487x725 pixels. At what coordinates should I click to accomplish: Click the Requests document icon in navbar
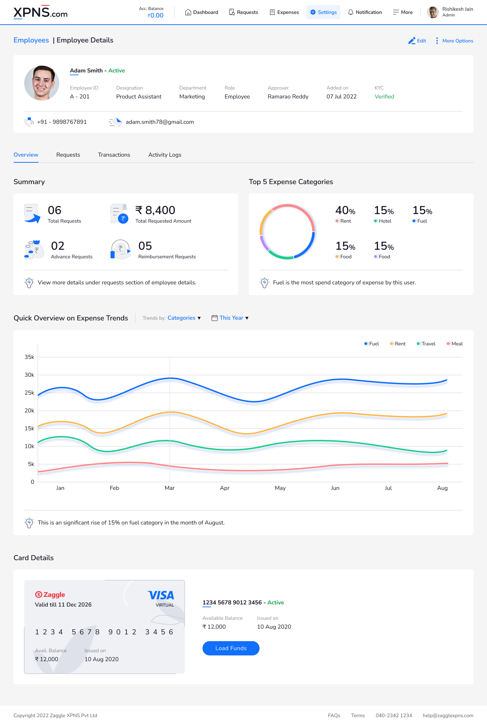point(232,12)
